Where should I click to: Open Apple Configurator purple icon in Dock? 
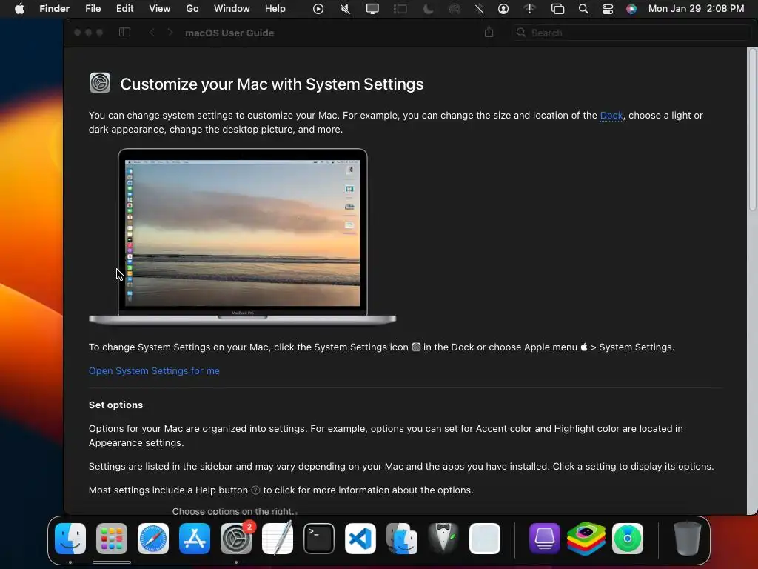[x=545, y=538]
